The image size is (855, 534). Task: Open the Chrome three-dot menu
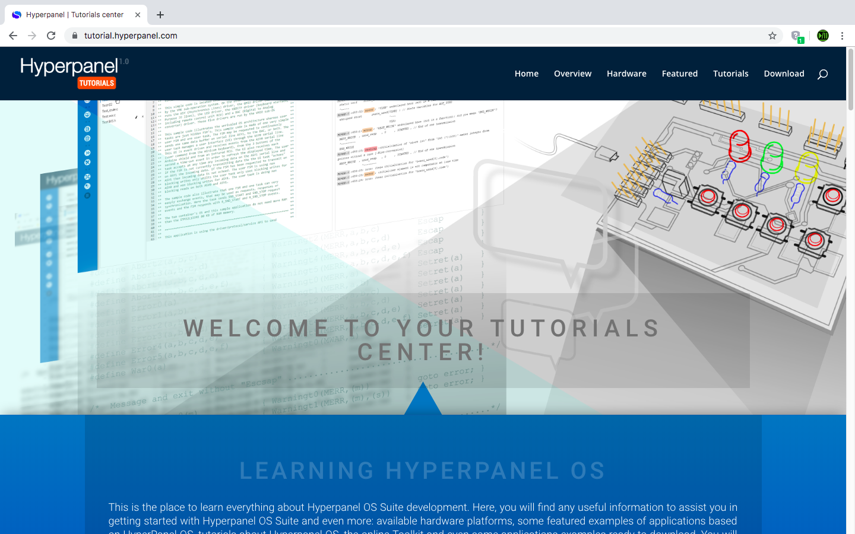click(842, 36)
